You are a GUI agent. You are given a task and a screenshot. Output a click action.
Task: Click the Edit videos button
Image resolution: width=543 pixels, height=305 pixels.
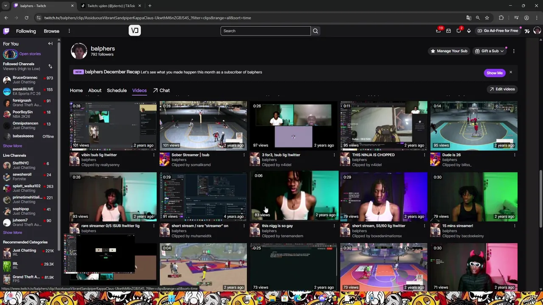pos(502,89)
